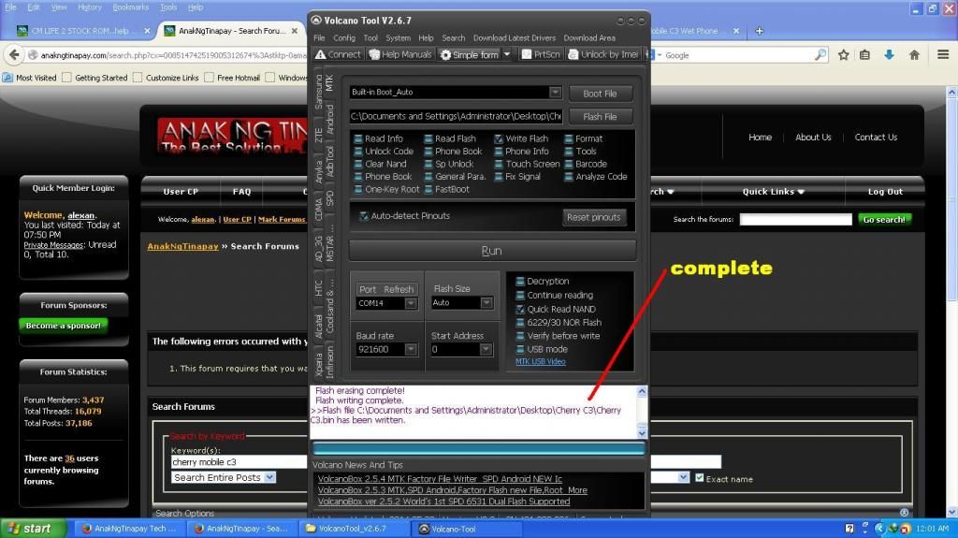The width and height of the screenshot is (958, 538).
Task: Switch to the Android vertical tab
Action: tap(329, 120)
